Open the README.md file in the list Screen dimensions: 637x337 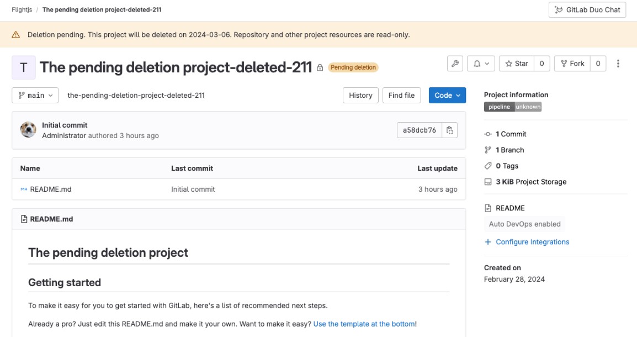pyautogui.click(x=50, y=188)
